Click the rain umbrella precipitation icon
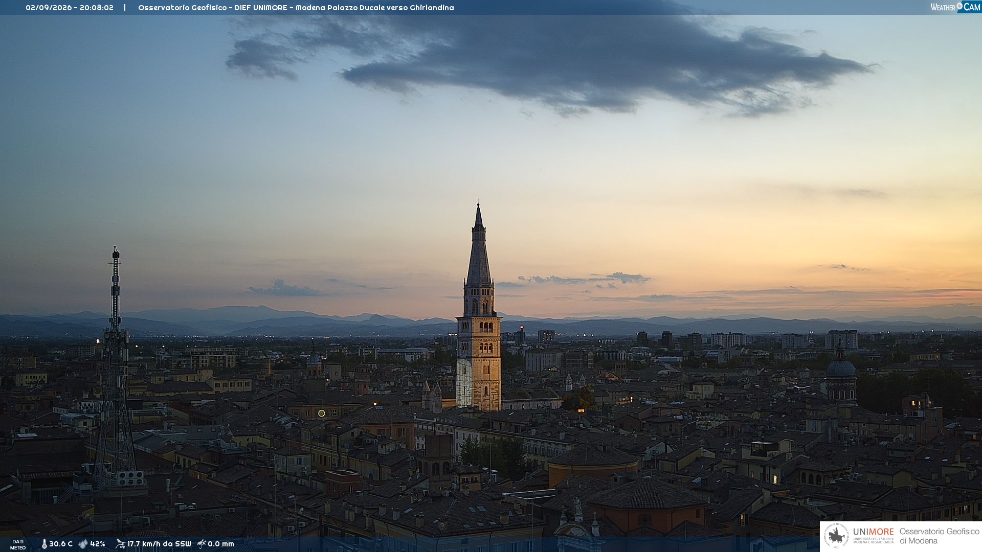982x552 pixels. click(202, 544)
